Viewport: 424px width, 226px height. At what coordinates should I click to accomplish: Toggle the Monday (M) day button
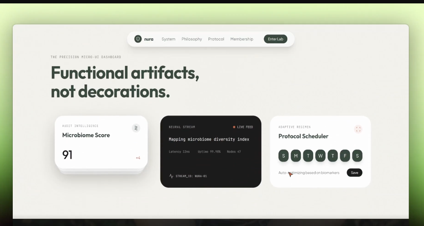296,156
